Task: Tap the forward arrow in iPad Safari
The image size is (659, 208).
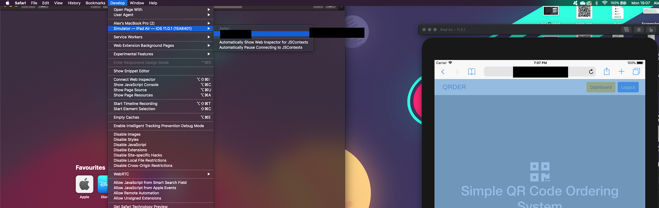Action: pos(457,72)
